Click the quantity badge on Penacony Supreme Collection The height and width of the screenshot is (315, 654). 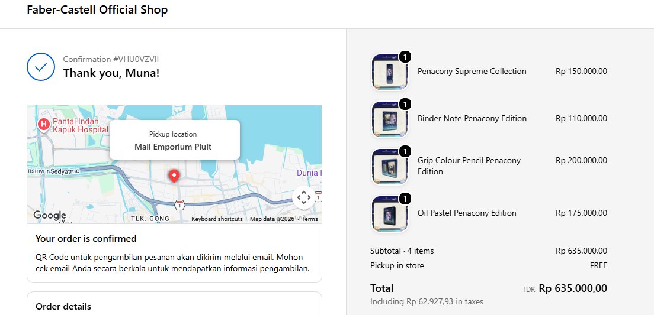[x=405, y=57]
